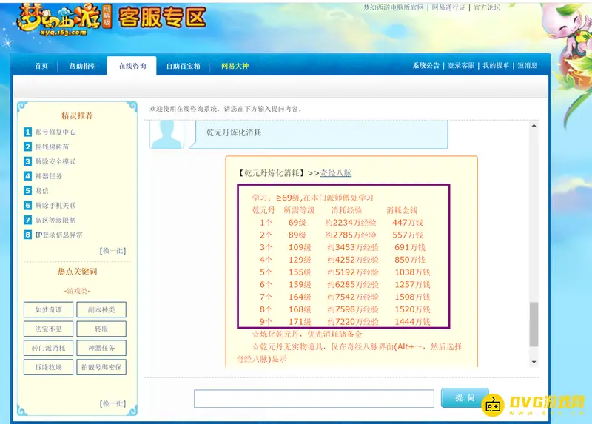Open the IP登录信息异常 recommendation
Screen dimensions: 592x424
tap(59, 235)
